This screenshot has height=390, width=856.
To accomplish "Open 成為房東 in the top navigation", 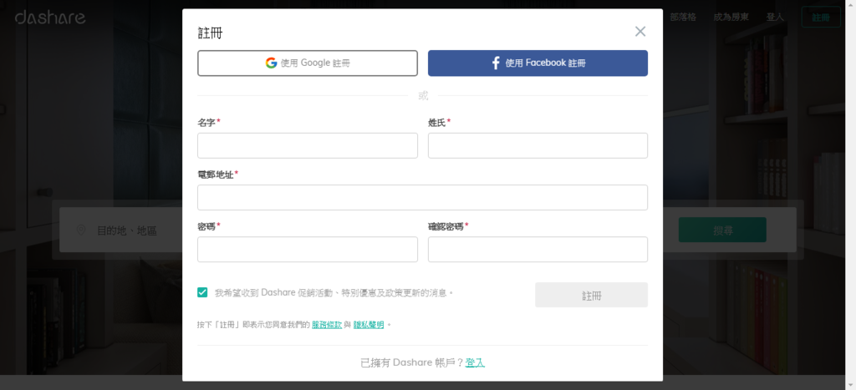I will (x=731, y=17).
